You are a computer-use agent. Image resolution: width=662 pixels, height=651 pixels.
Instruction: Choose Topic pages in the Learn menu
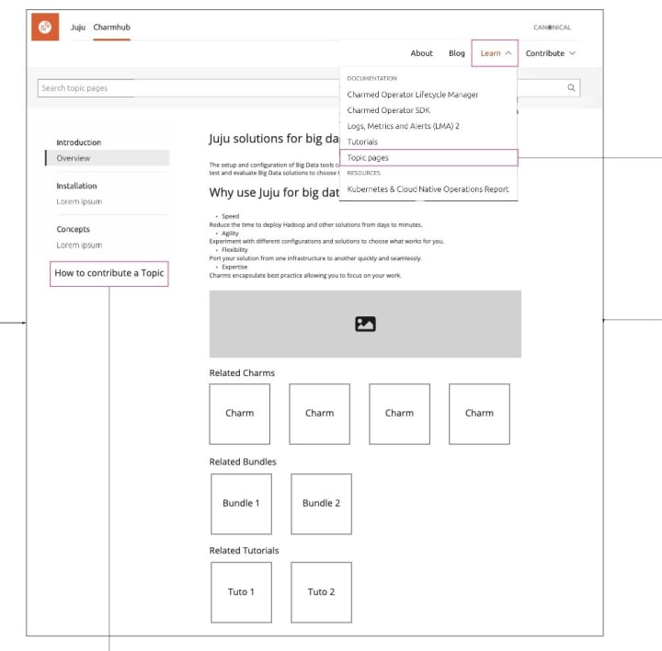(x=428, y=157)
